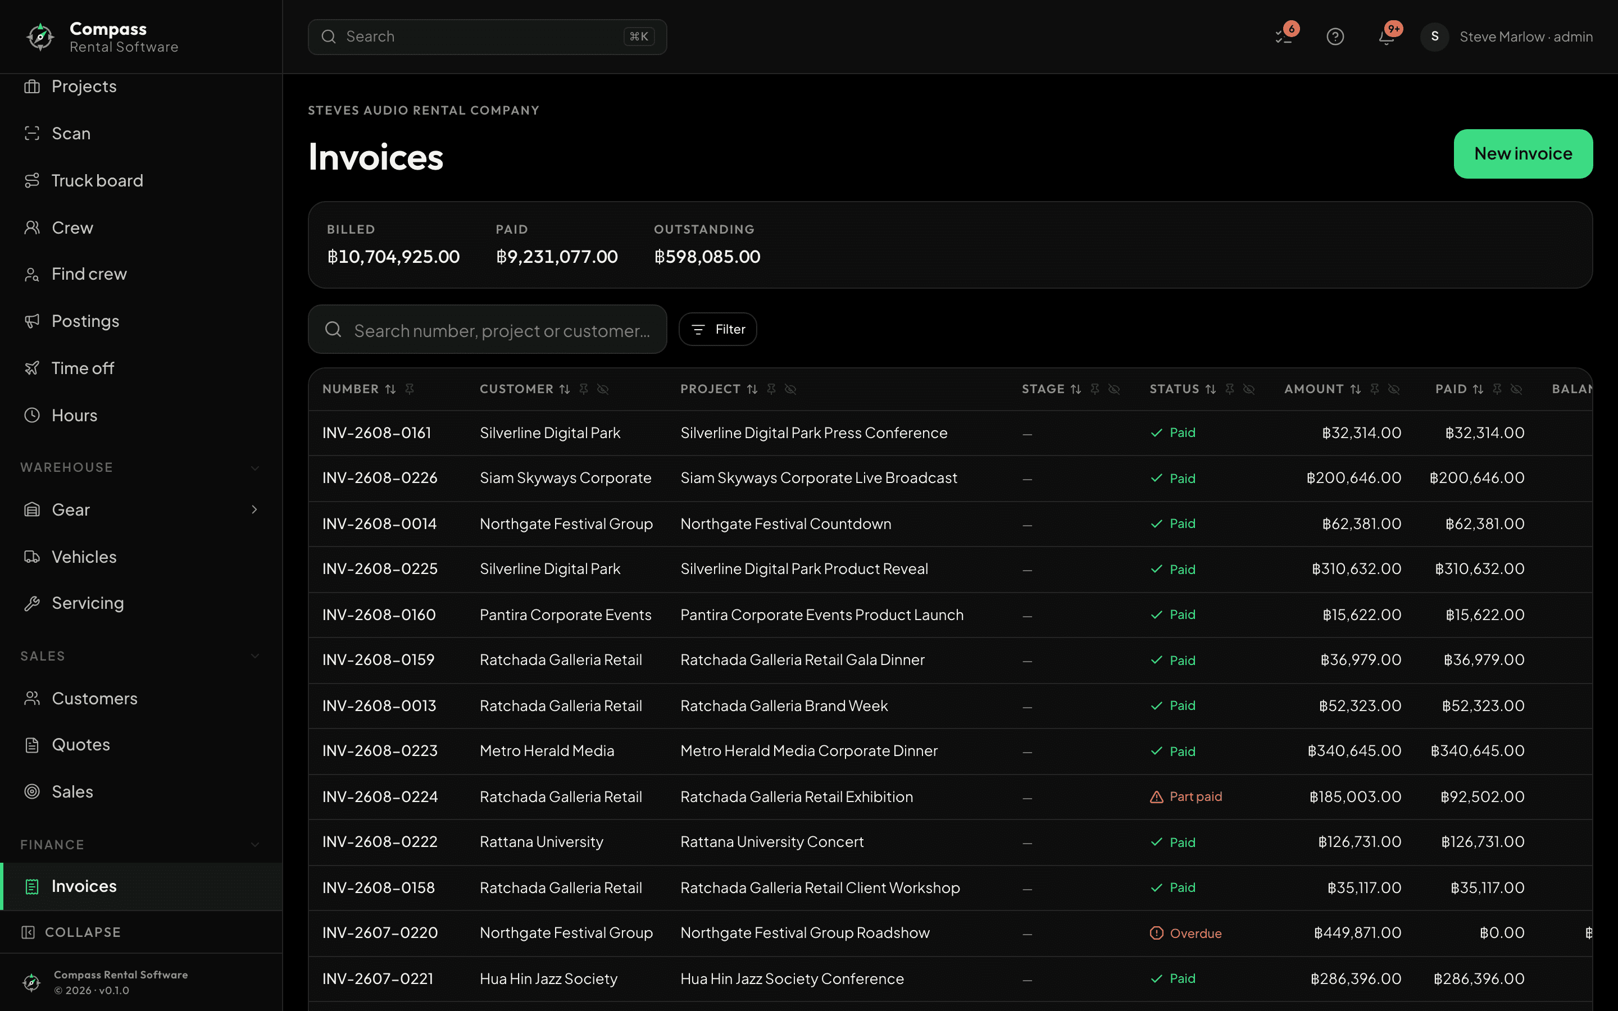Viewport: 1618px width, 1011px height.
Task: Sort by Customer column
Action: pos(564,389)
